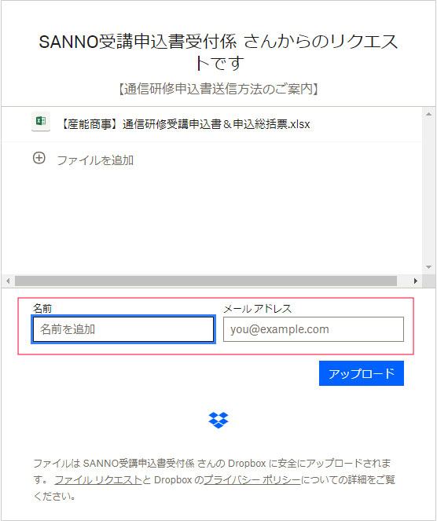Image resolution: width=437 pixels, height=521 pixels.
Task: Click ファイルを追加 to add a file
Action: 95,160
